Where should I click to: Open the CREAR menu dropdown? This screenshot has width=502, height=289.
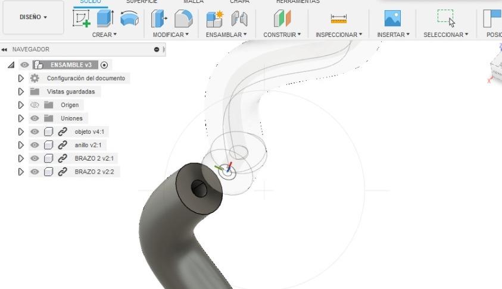tap(104, 34)
